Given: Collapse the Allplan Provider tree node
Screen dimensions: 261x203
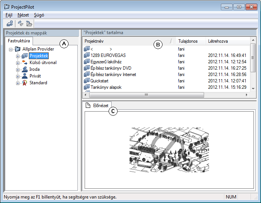Looking at the screenshot, I should [x=10, y=49].
